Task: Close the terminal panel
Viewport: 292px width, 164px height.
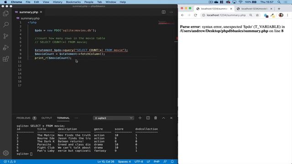Action: coord(171,118)
